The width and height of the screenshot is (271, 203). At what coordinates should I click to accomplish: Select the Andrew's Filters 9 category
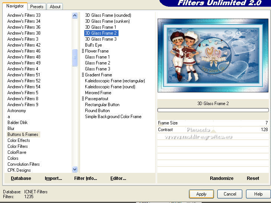point(23,105)
